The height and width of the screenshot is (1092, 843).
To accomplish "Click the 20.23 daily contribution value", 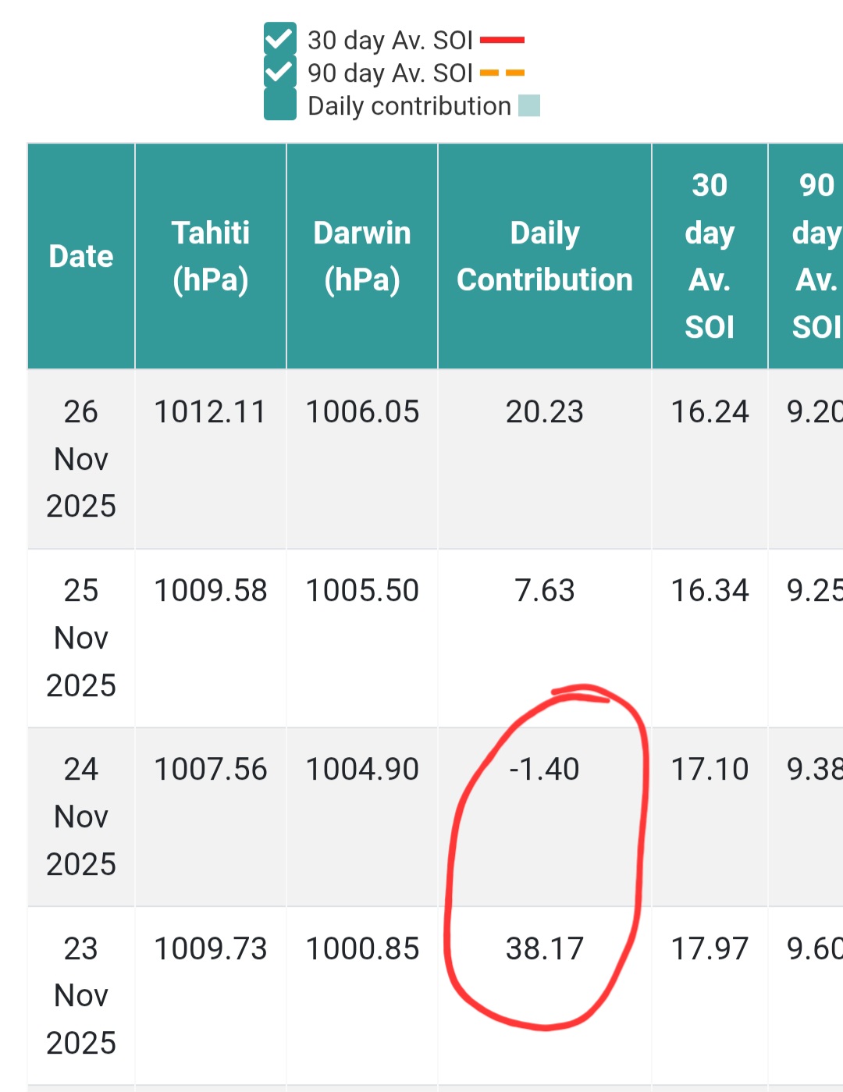I will (545, 412).
